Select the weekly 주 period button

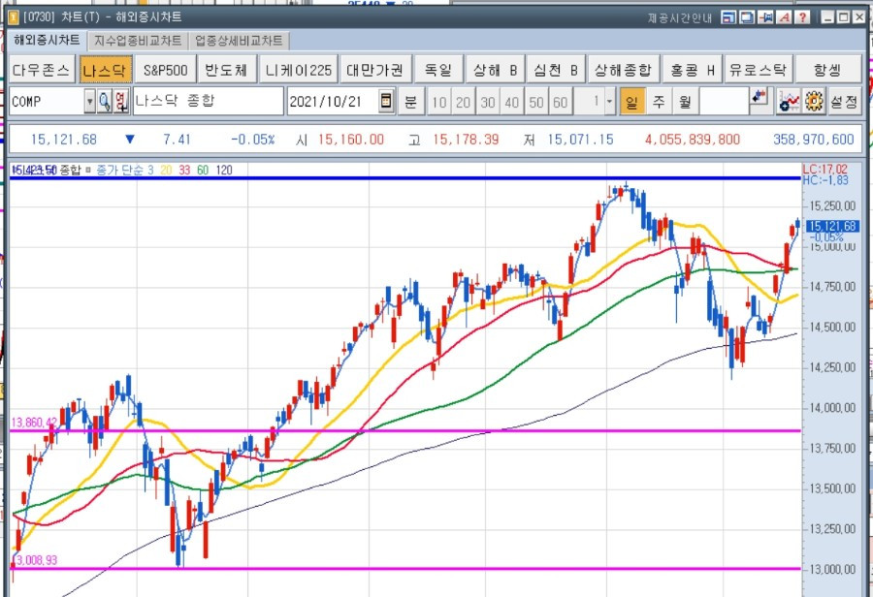pos(658,101)
